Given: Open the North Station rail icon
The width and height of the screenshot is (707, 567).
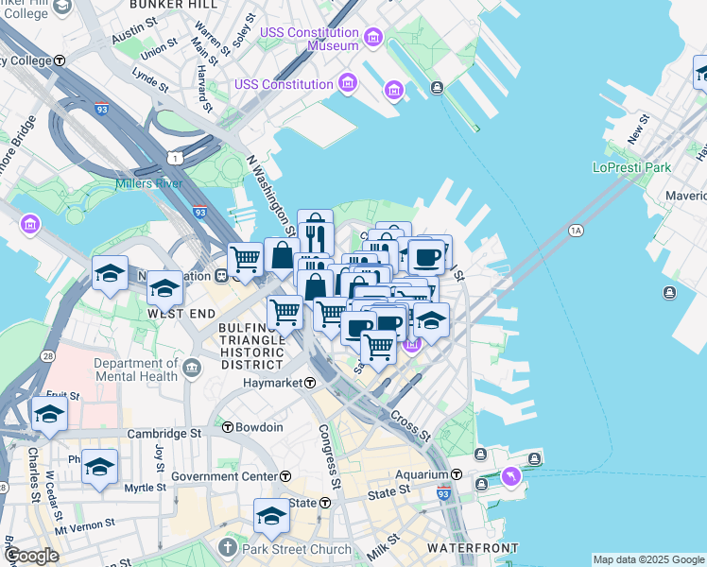Looking at the screenshot, I should pos(221,276).
